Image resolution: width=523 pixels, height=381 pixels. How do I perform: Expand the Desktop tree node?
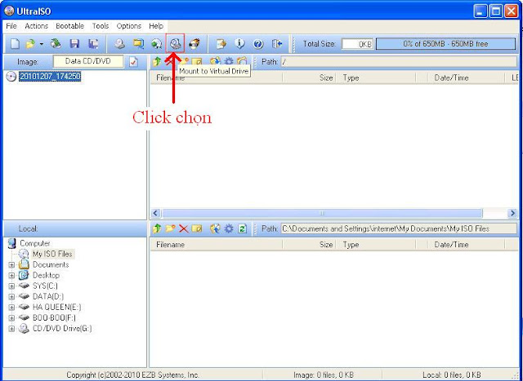(x=11, y=276)
